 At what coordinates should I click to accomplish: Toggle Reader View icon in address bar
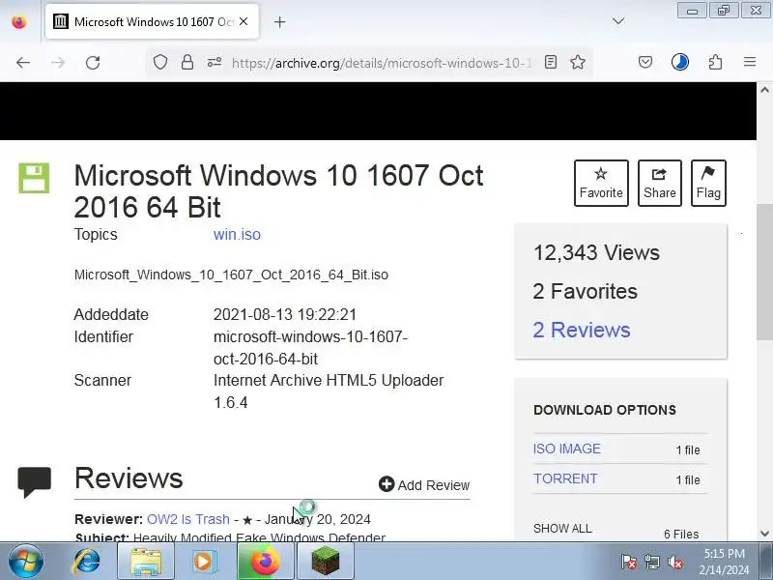pos(551,62)
